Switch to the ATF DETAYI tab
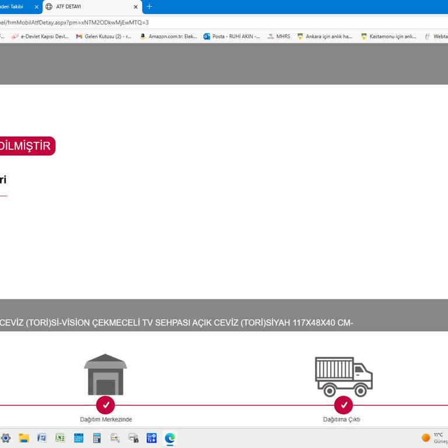Image resolution: width=448 pixels, height=448 pixels. point(87,7)
